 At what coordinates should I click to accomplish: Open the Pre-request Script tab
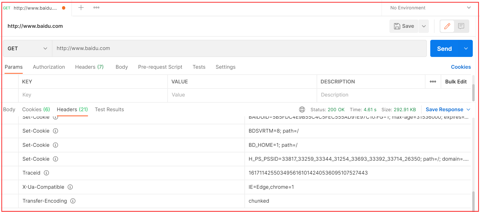point(160,67)
